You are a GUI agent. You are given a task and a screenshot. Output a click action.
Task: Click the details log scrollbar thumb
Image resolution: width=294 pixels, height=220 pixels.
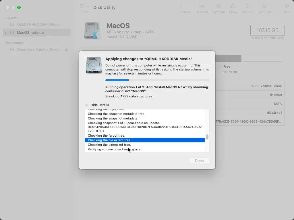(x=207, y=137)
